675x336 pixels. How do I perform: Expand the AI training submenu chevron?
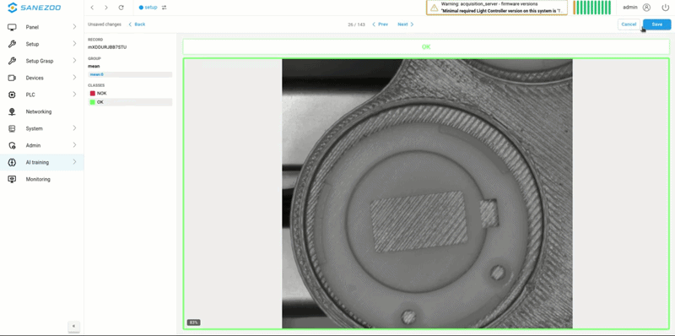pos(74,162)
